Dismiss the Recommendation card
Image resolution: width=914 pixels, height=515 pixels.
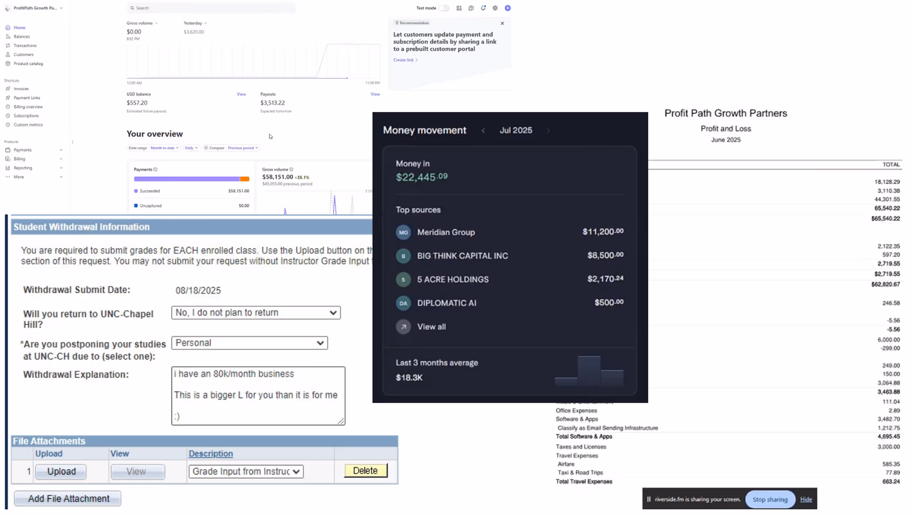coord(502,23)
